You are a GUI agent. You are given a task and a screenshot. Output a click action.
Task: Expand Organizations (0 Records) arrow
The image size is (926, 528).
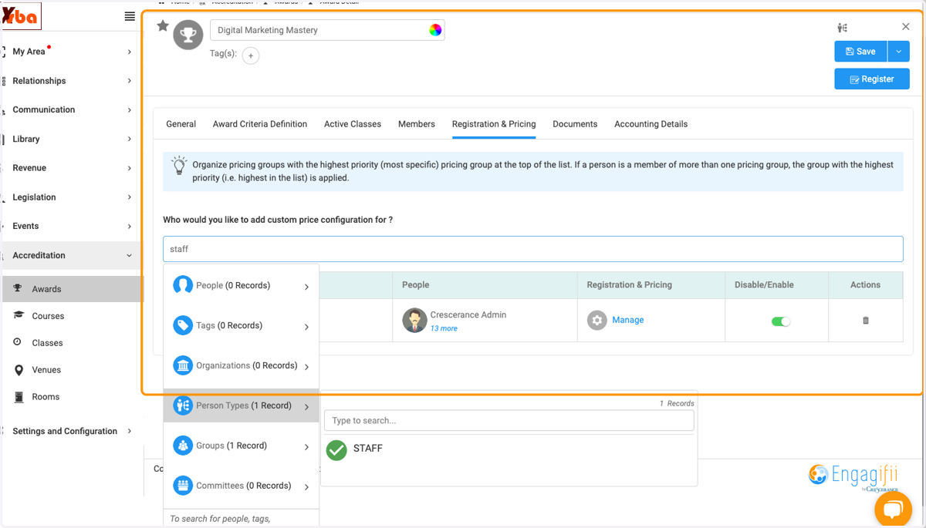306,367
